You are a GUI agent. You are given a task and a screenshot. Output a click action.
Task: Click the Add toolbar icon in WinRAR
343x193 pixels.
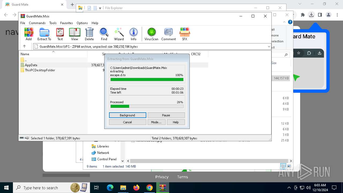(x=29, y=34)
